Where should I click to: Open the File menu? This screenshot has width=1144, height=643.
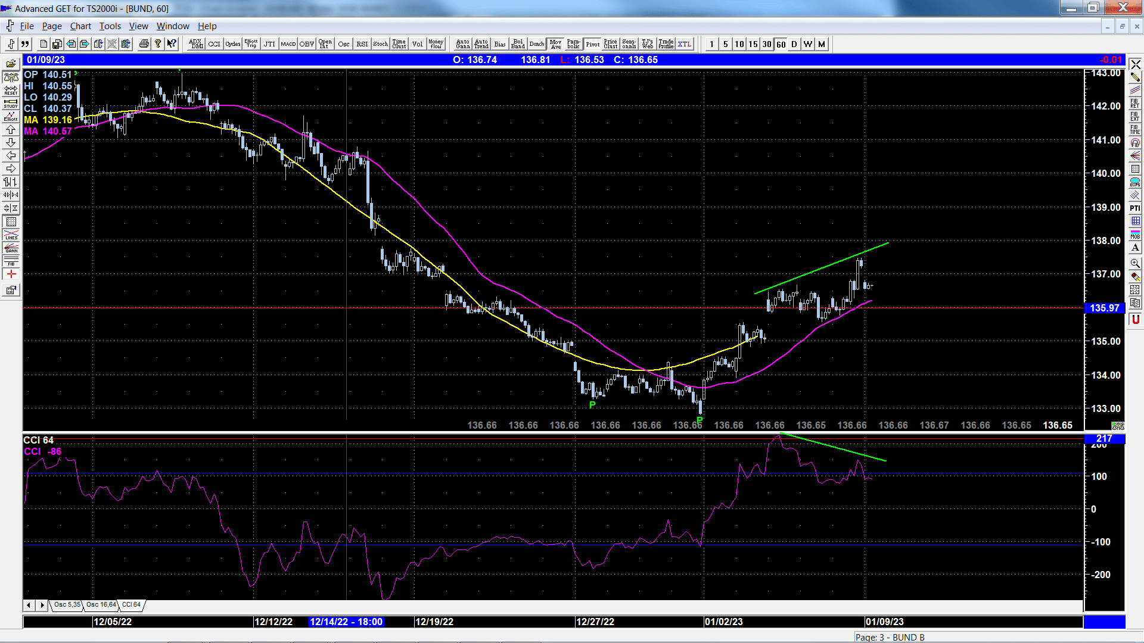point(27,26)
